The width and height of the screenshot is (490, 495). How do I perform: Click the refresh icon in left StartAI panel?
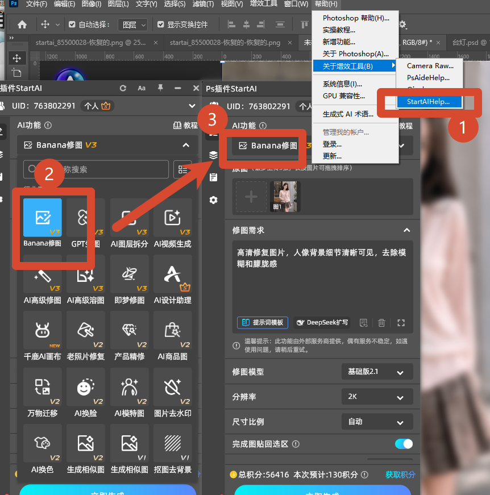[x=123, y=89]
